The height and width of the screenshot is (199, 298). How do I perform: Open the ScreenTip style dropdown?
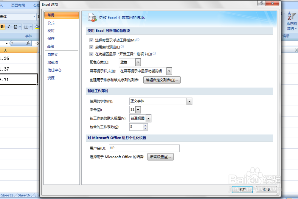(x=169, y=71)
